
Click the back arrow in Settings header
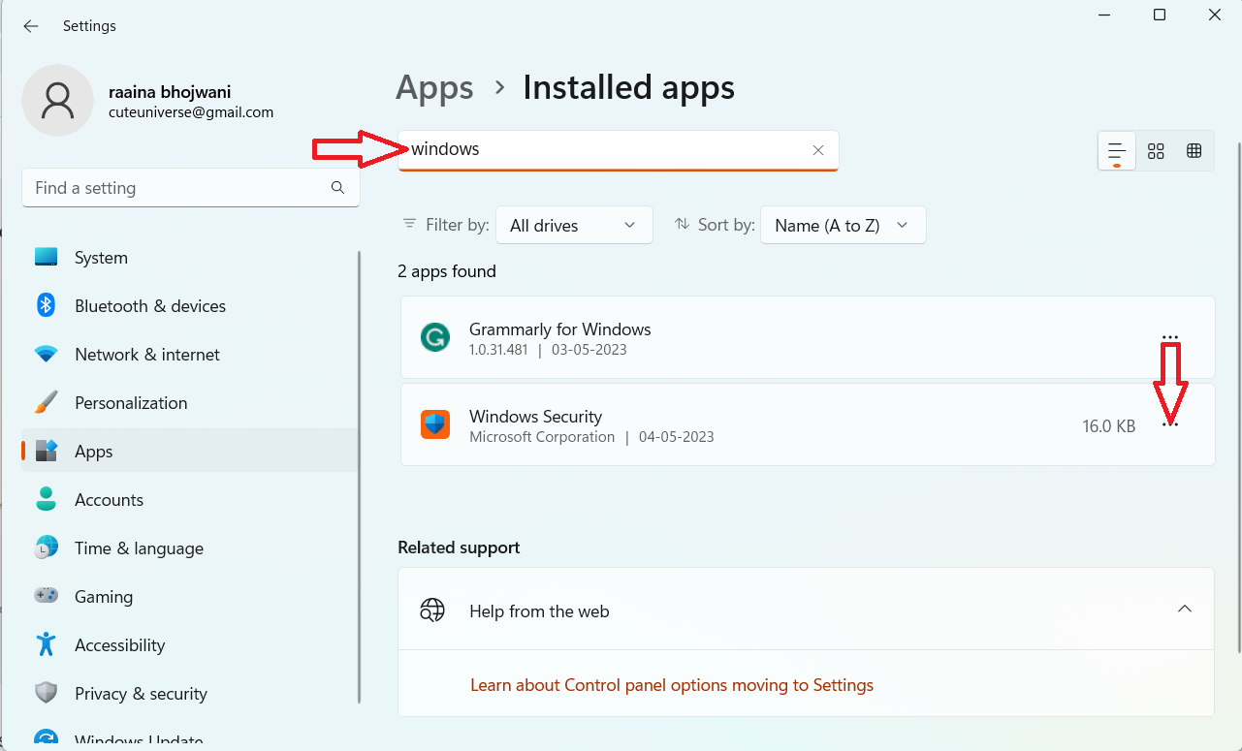point(31,26)
